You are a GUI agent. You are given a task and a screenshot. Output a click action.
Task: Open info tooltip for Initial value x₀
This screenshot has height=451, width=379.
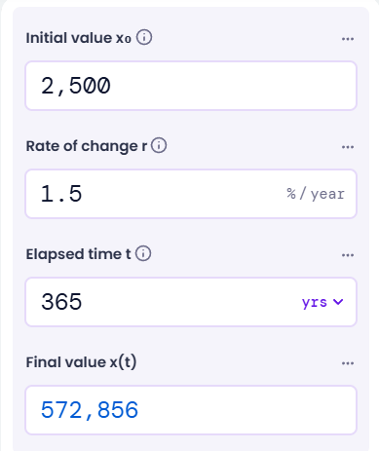tap(144, 37)
